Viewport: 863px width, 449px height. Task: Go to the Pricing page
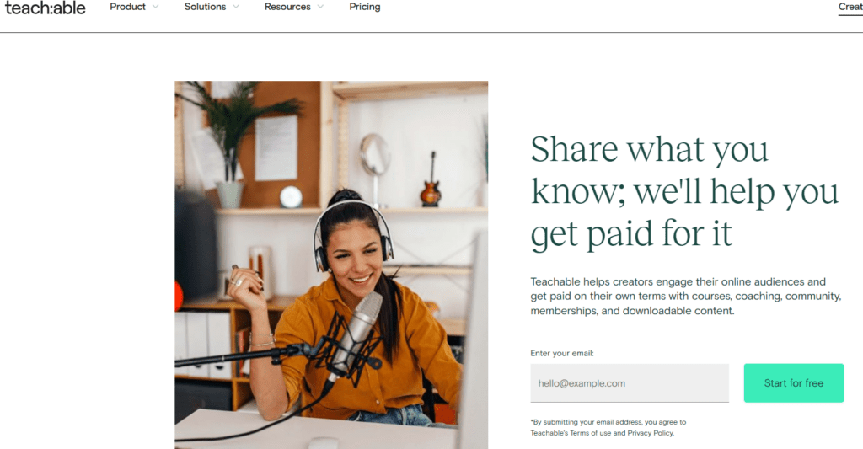[365, 7]
